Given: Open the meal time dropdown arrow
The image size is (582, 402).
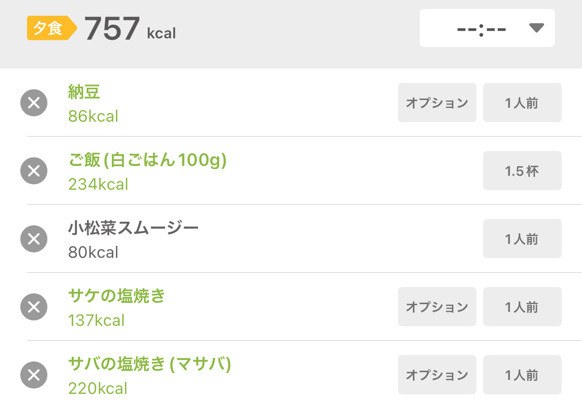Looking at the screenshot, I should pyautogui.click(x=536, y=28).
